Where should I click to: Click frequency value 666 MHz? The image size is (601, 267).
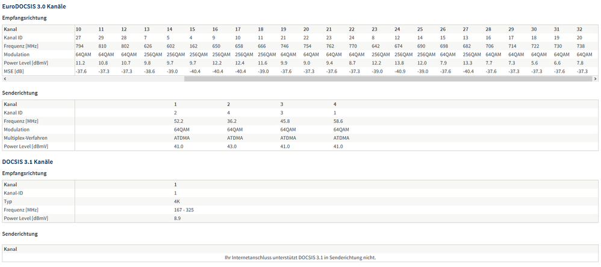[x=262, y=46]
